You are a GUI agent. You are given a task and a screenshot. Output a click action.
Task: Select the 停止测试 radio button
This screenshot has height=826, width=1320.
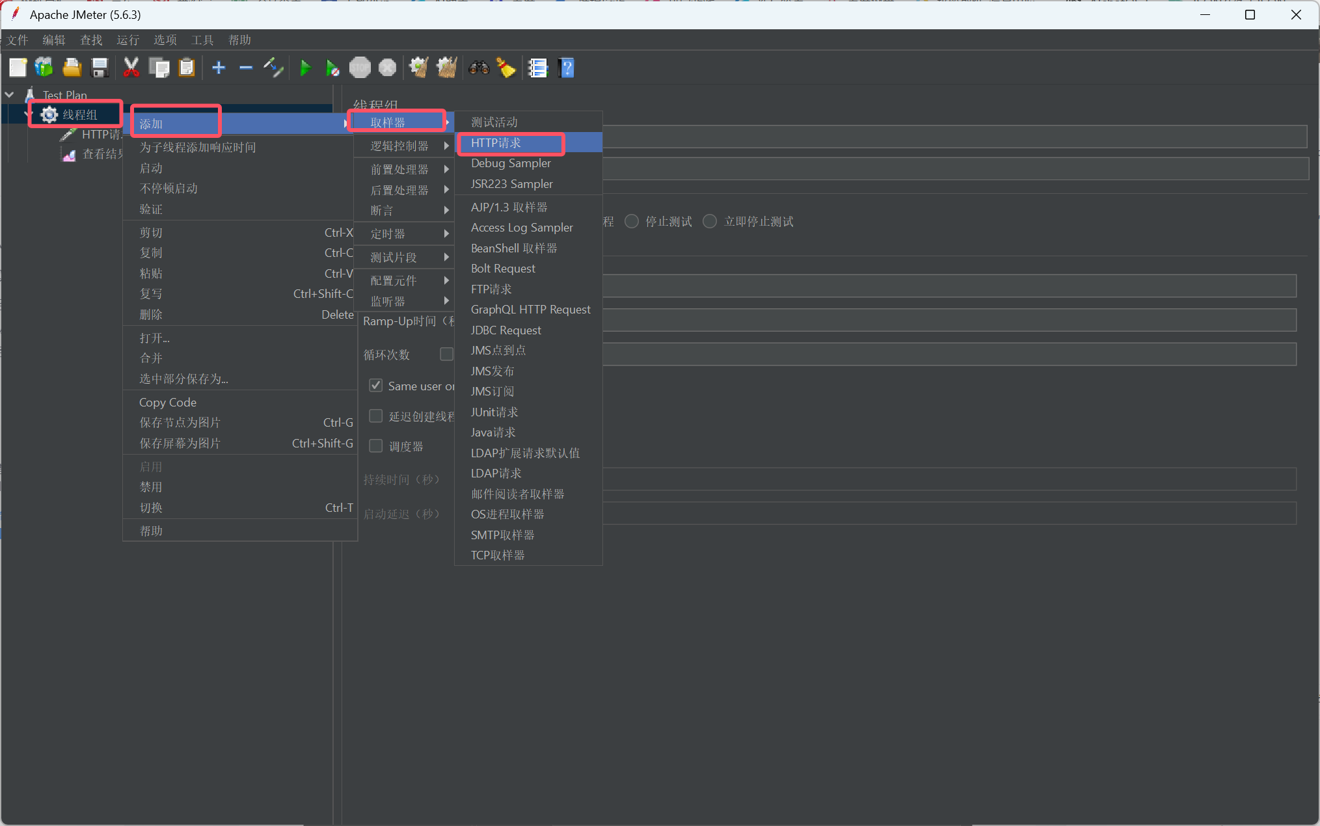tap(631, 222)
